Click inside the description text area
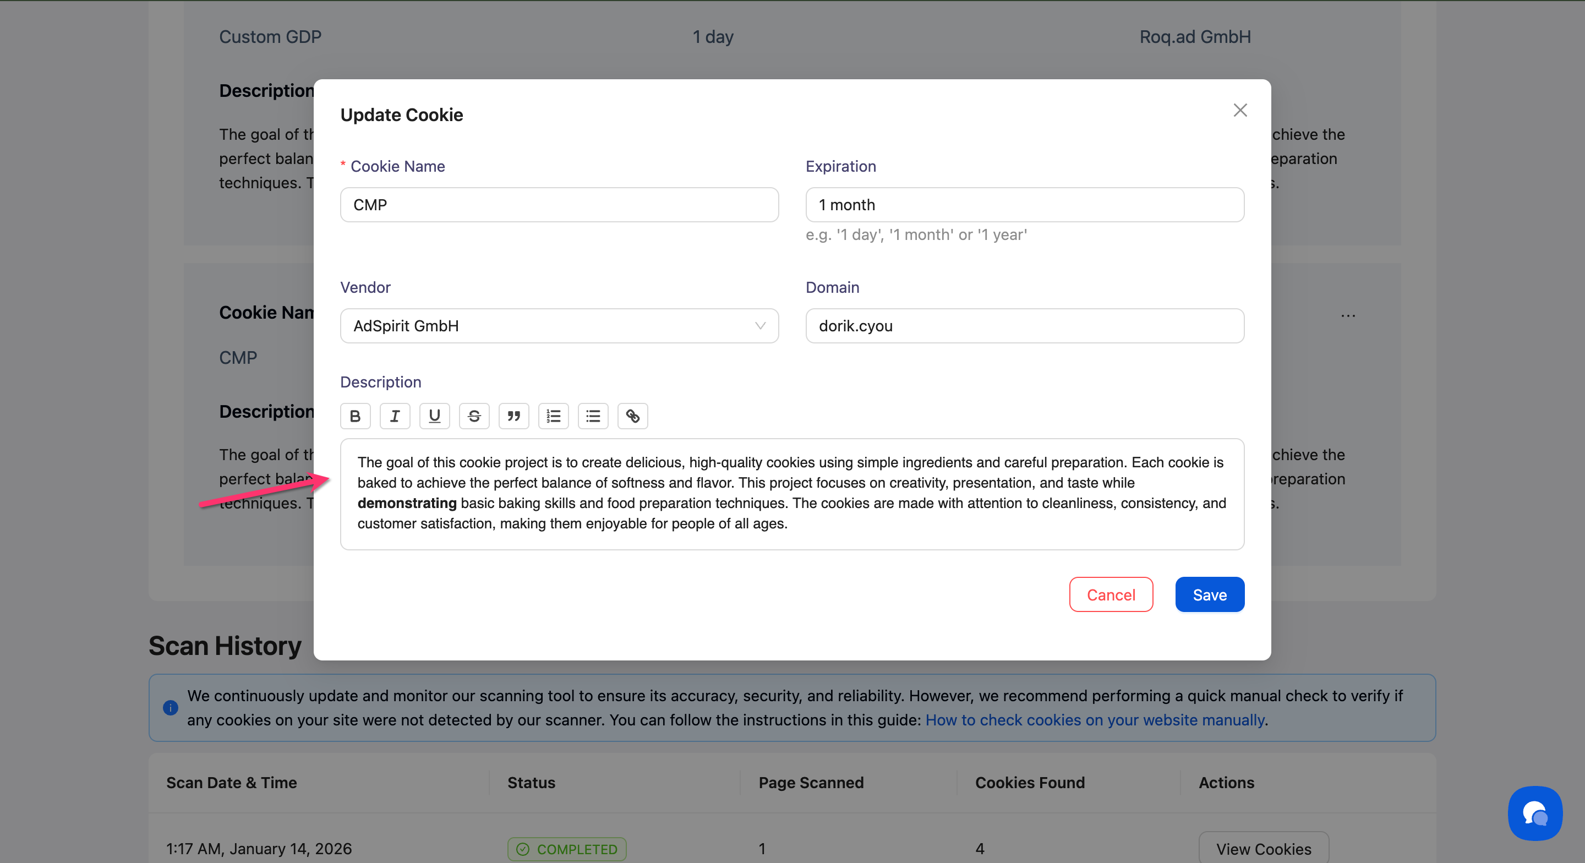 [791, 494]
